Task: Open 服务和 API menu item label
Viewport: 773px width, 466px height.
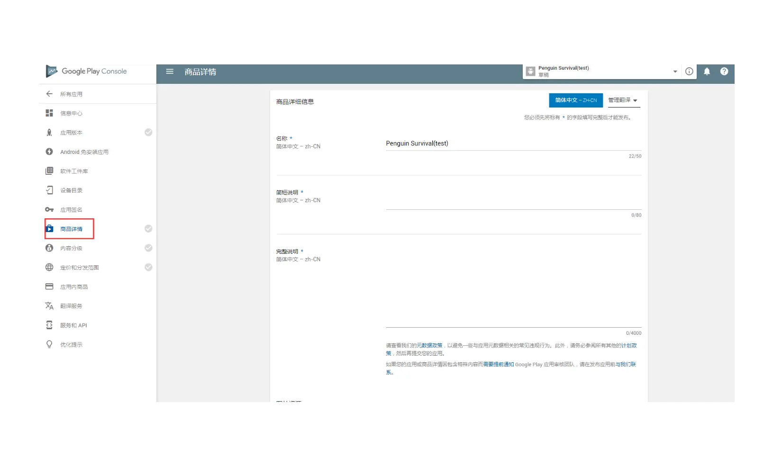Action: click(73, 325)
